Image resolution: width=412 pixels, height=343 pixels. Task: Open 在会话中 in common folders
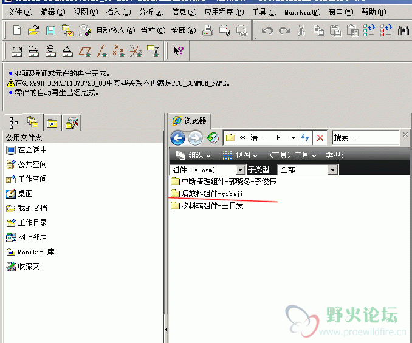pos(26,150)
